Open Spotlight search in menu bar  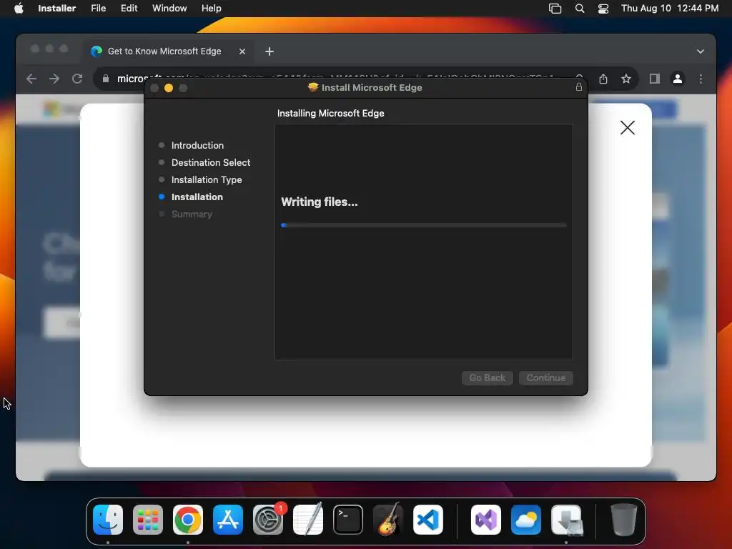click(x=579, y=9)
